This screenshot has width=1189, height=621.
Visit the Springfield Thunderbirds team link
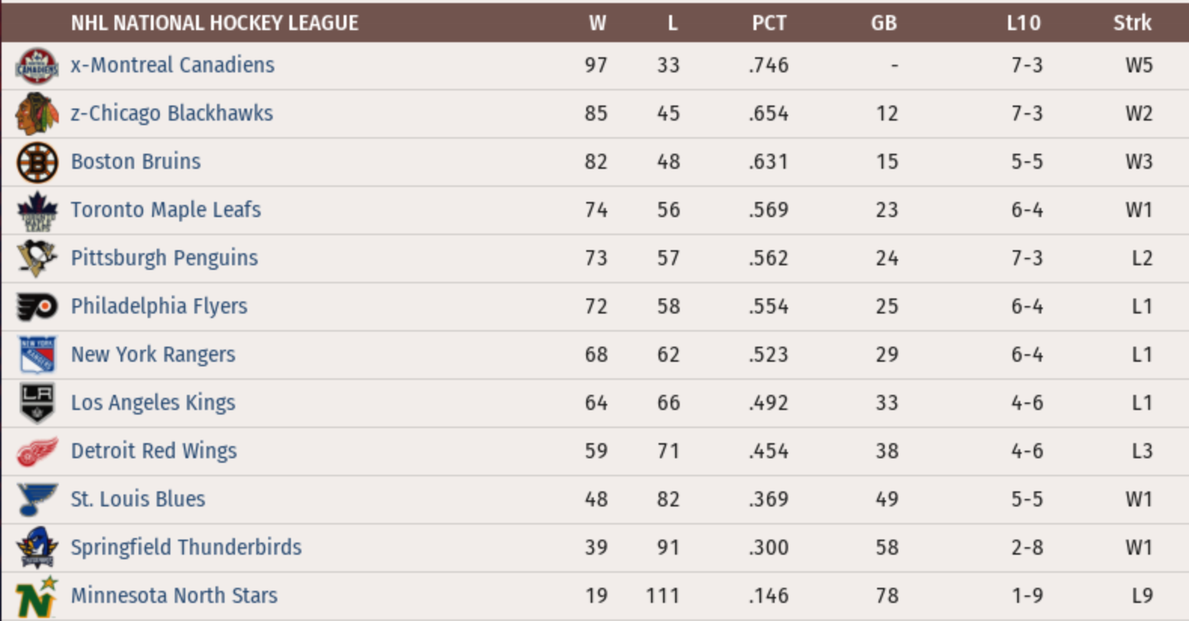[186, 548]
